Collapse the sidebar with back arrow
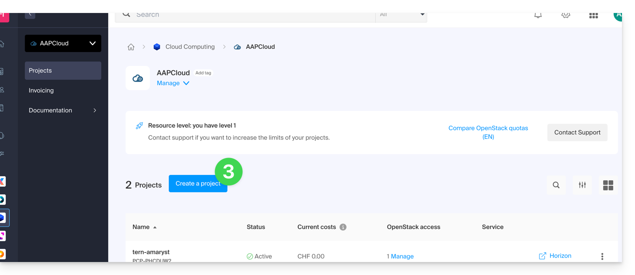 30,15
